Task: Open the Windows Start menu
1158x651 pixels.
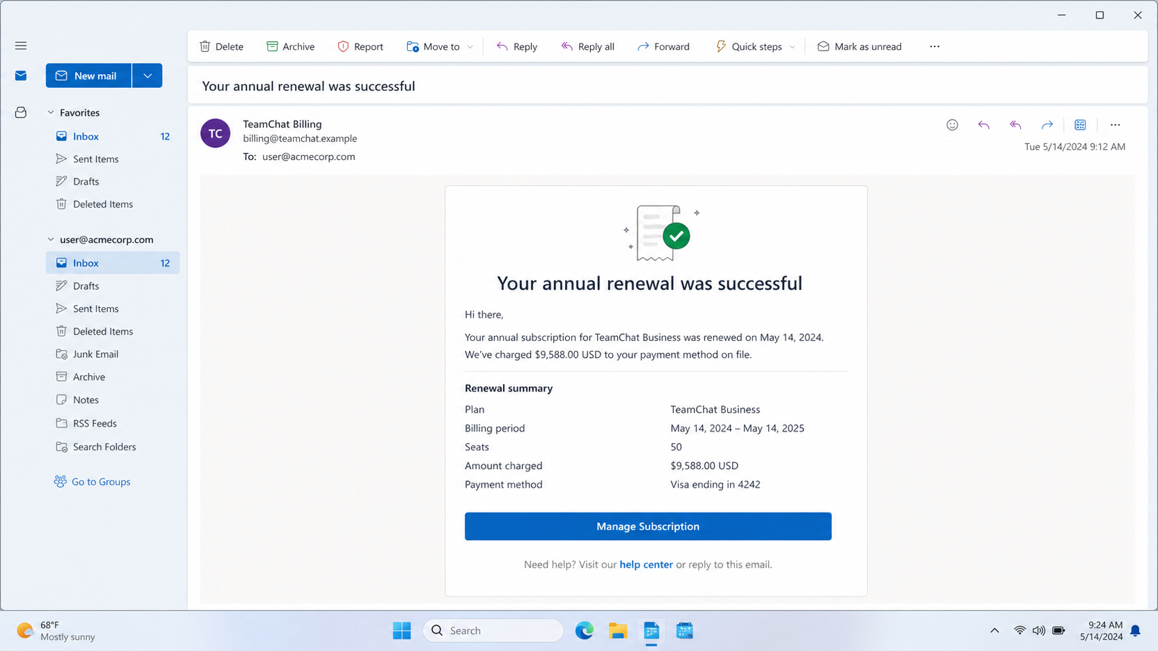Action: 402,630
